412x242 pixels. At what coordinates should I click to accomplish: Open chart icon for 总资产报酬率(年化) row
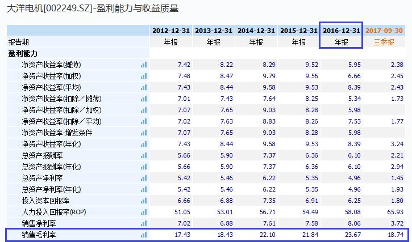pyautogui.click(x=144, y=167)
